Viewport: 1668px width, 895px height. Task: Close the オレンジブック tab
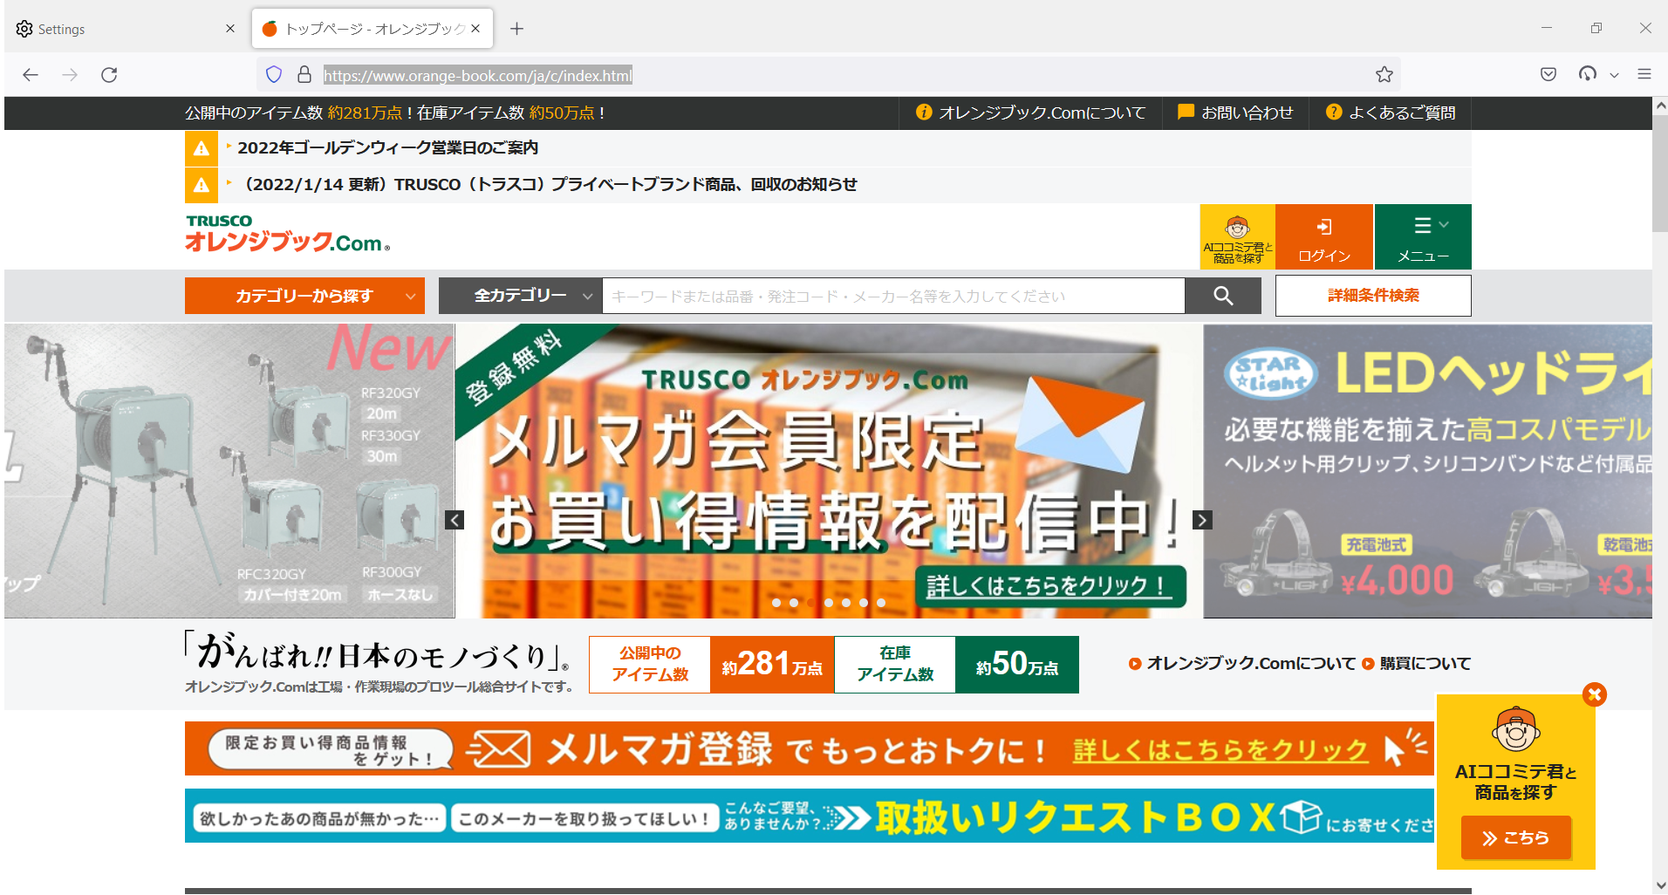(x=475, y=29)
